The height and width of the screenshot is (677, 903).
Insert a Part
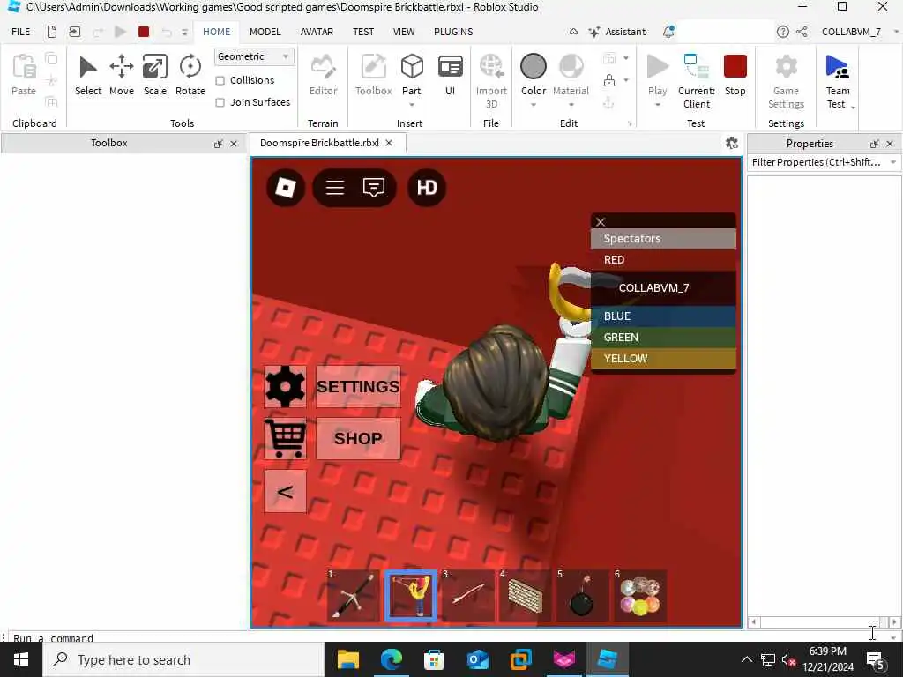[x=411, y=75]
